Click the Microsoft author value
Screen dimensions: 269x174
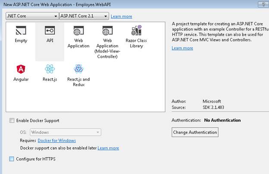[212, 101]
